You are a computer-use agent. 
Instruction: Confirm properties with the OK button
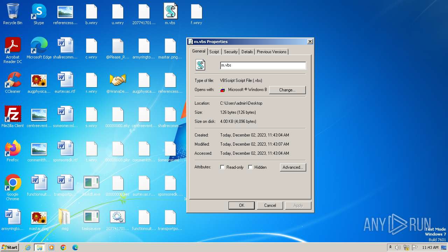pyautogui.click(x=241, y=205)
